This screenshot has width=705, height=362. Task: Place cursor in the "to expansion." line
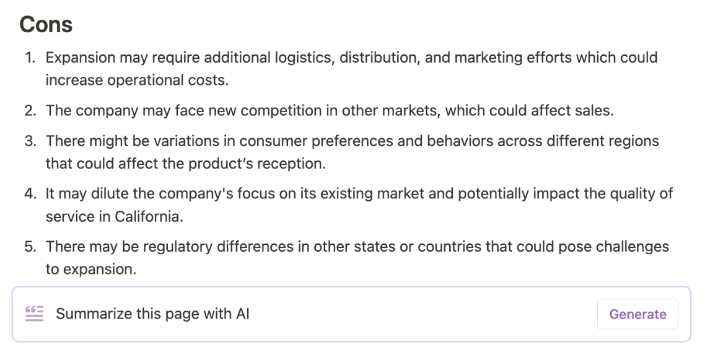(x=90, y=269)
